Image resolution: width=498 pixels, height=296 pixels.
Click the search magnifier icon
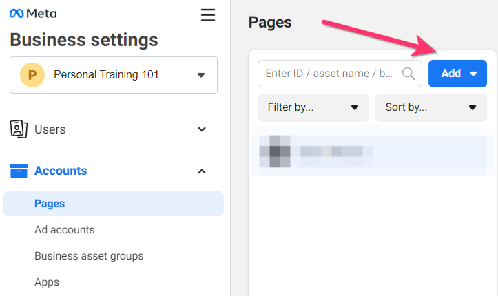(x=408, y=74)
